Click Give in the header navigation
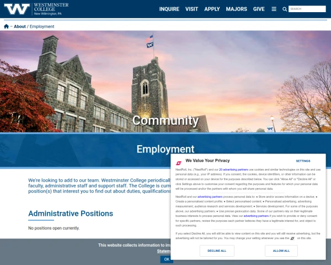The width and height of the screenshot is (331, 265). click(259, 9)
